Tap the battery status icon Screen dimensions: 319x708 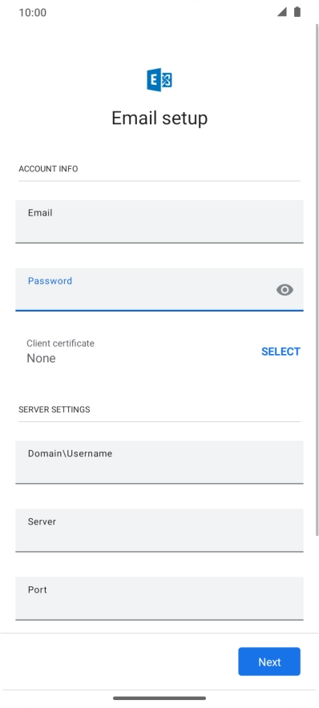297,12
